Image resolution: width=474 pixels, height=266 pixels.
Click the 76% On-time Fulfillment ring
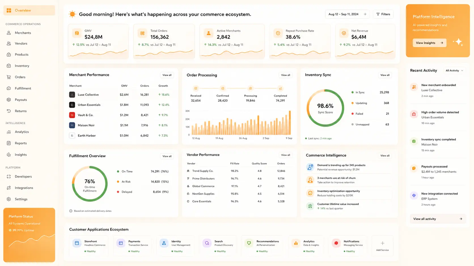coord(90,184)
